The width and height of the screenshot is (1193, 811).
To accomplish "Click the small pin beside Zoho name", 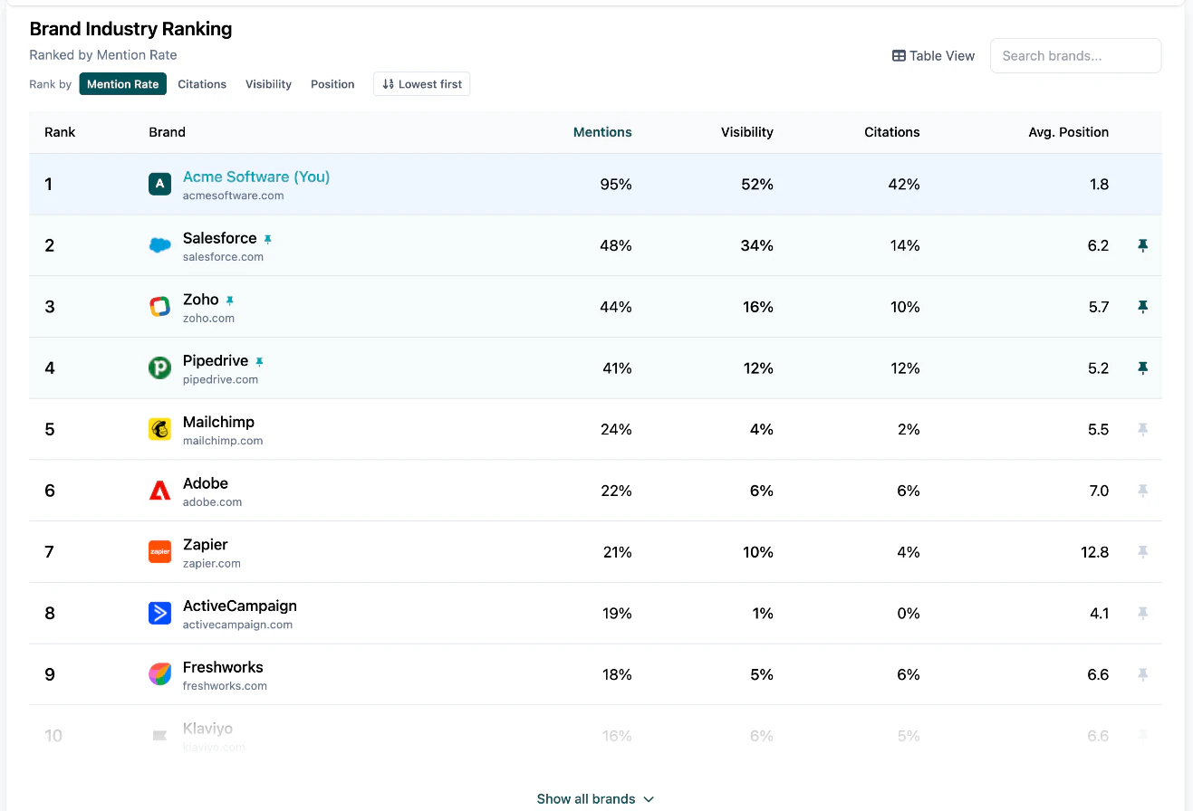I will (230, 301).
